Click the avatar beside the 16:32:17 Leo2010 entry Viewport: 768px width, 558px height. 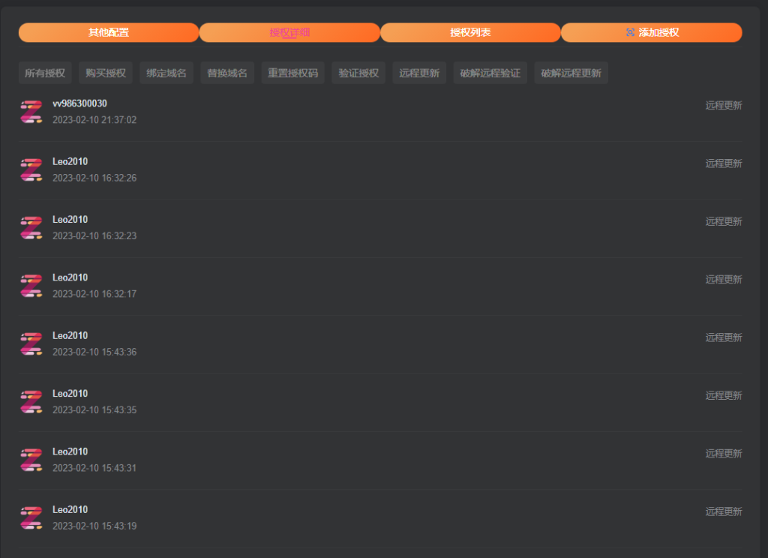[31, 286]
